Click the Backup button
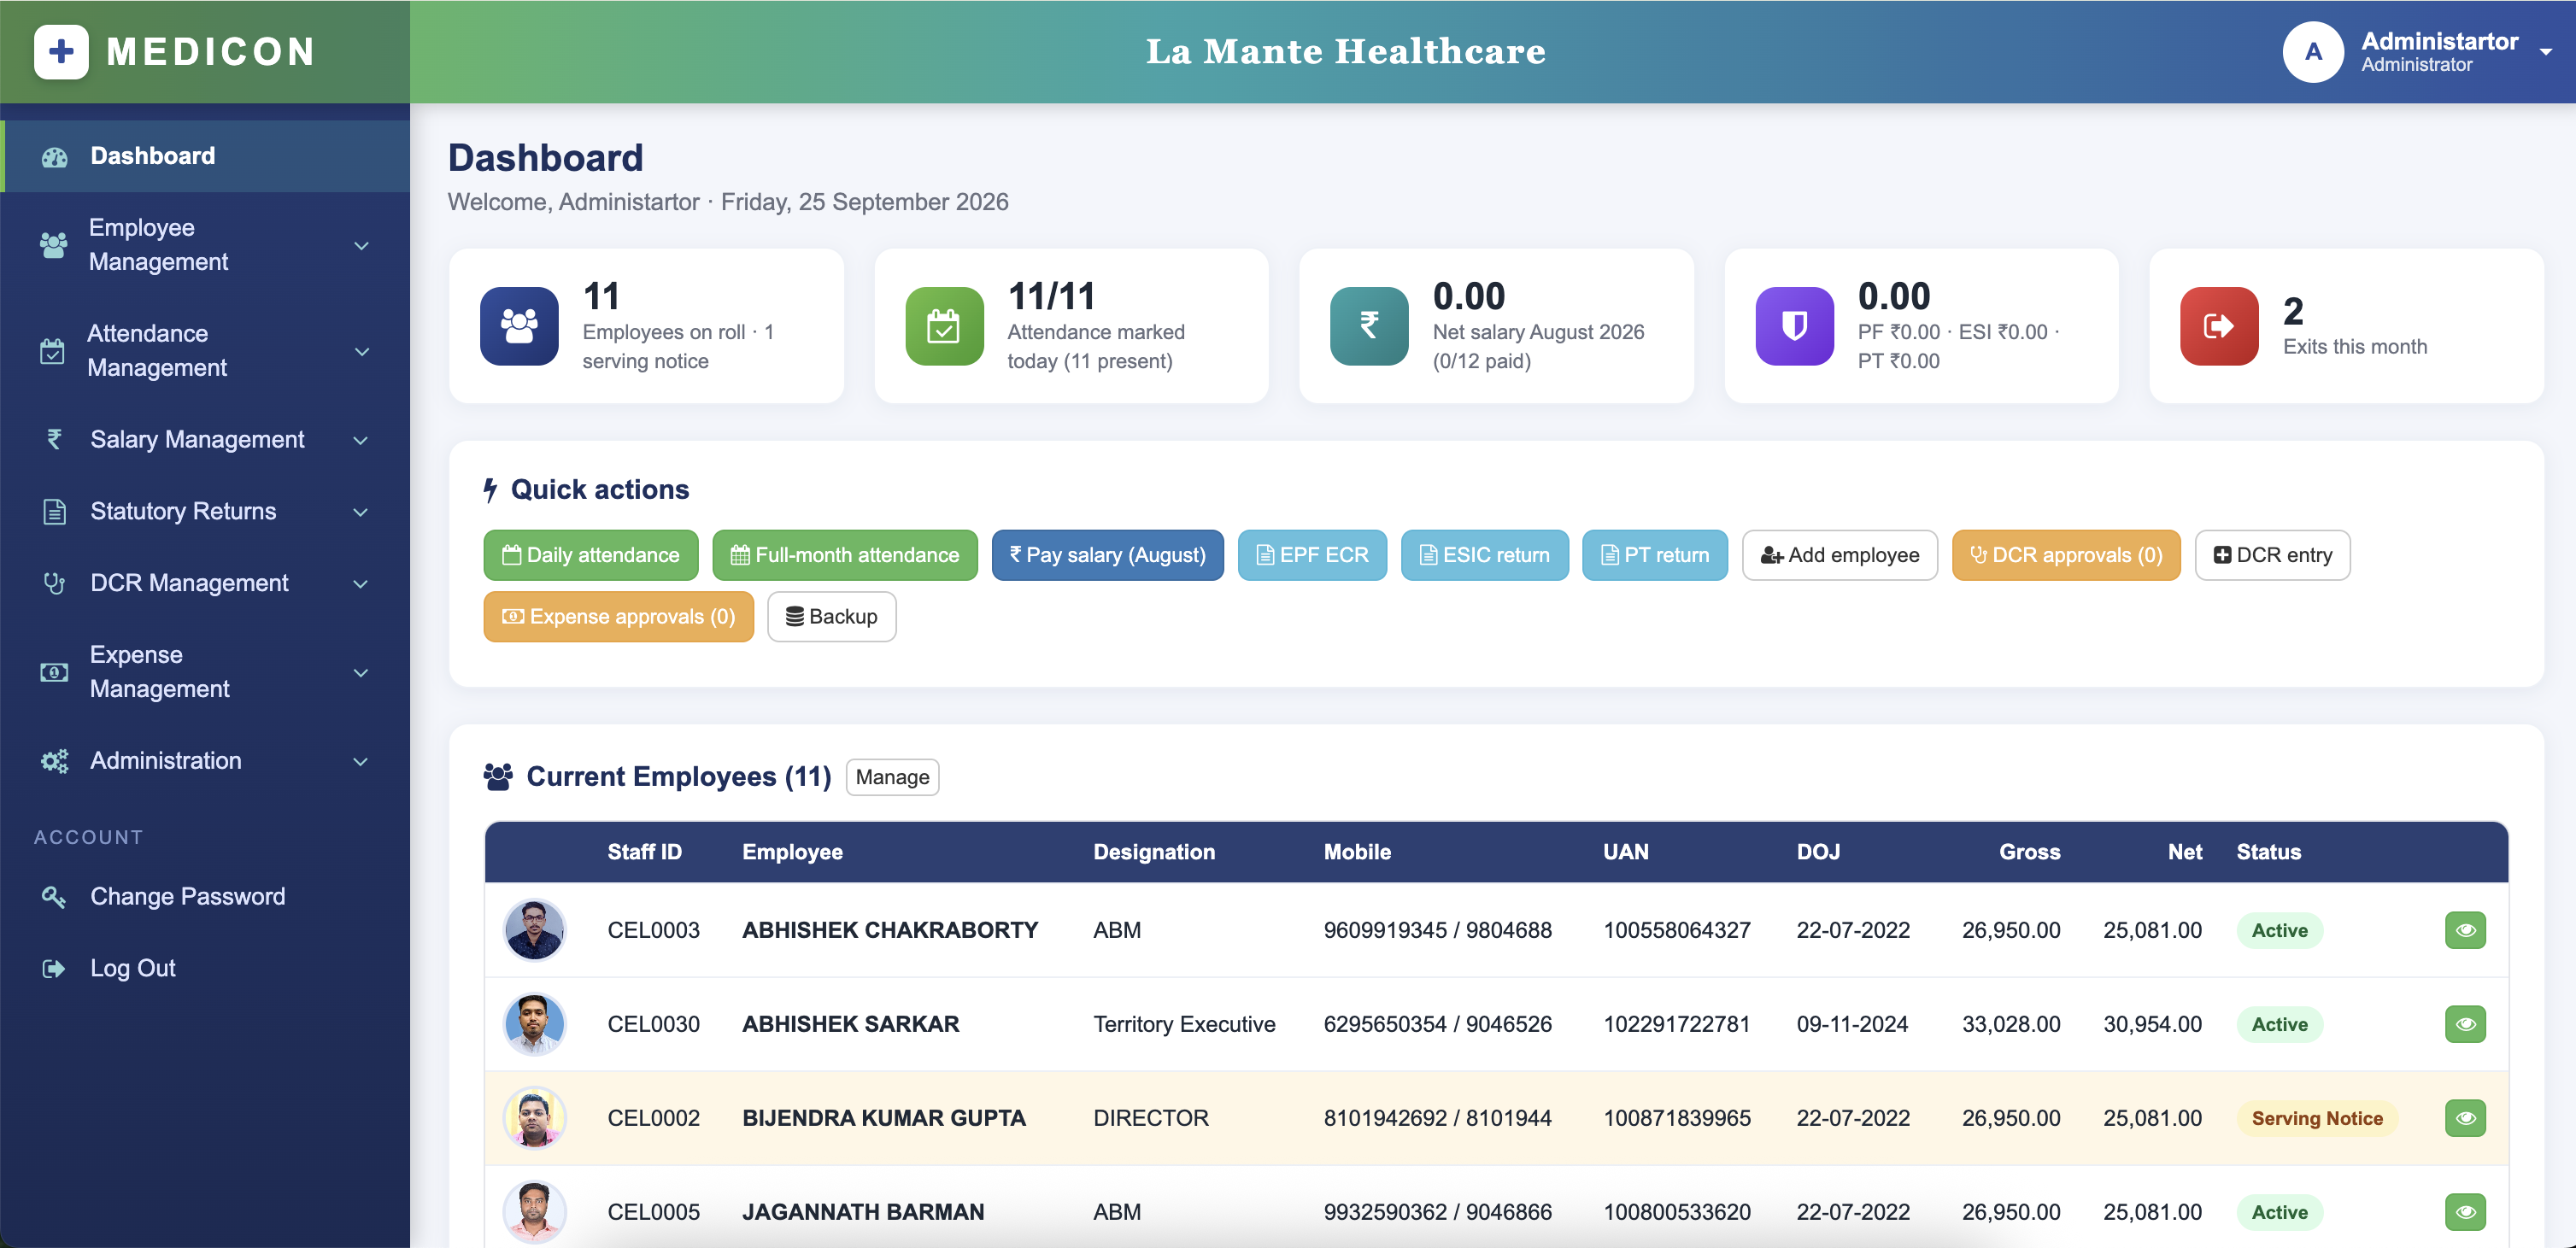This screenshot has height=1248, width=2576. 832,617
